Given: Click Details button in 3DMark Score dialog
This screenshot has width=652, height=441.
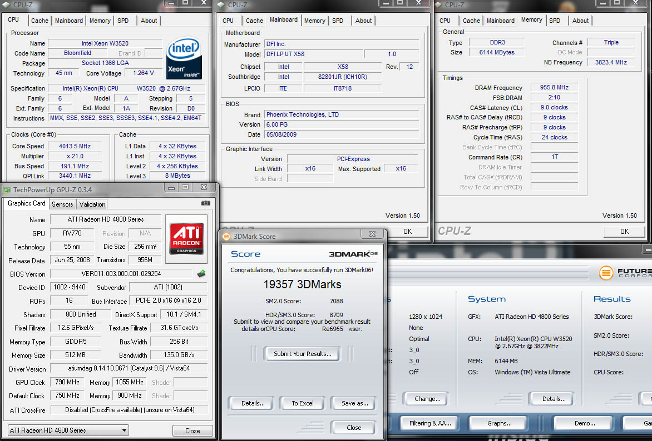Looking at the screenshot, I should 253,403.
